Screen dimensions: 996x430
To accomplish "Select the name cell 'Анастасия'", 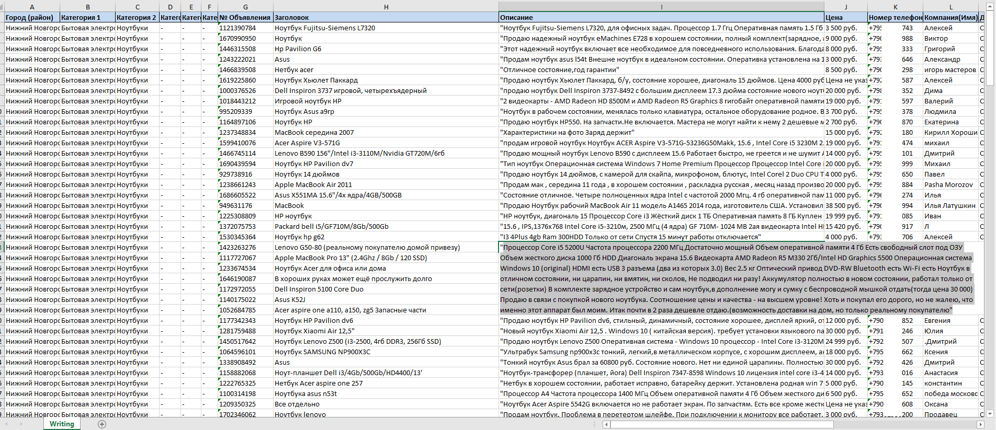I will click(x=950, y=373).
